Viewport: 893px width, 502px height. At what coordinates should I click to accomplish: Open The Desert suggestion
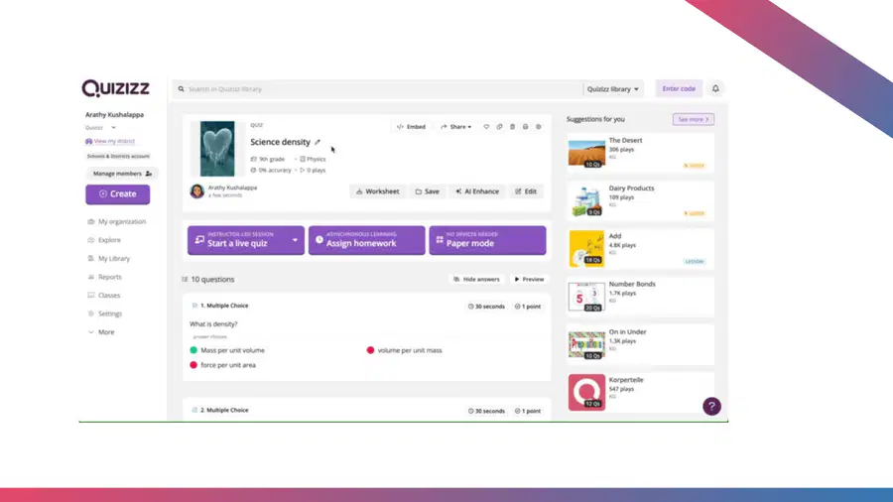tap(640, 153)
